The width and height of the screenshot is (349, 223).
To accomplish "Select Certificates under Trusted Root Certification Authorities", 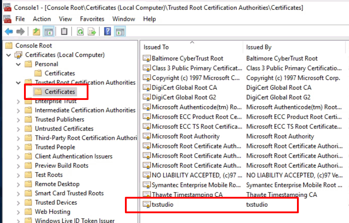I will click(x=55, y=92).
